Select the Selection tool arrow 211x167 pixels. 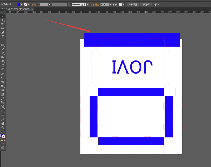[x=3, y=16]
